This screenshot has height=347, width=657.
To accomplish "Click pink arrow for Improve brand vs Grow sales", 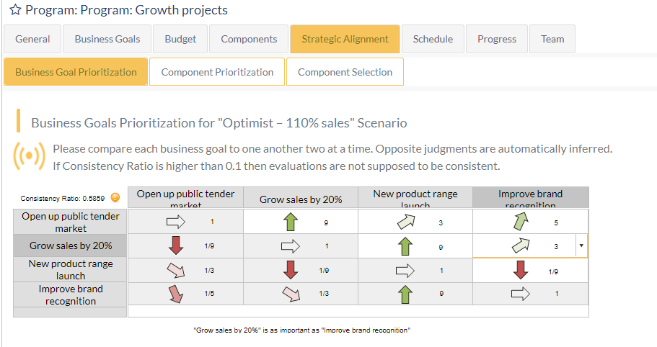I will click(x=291, y=294).
